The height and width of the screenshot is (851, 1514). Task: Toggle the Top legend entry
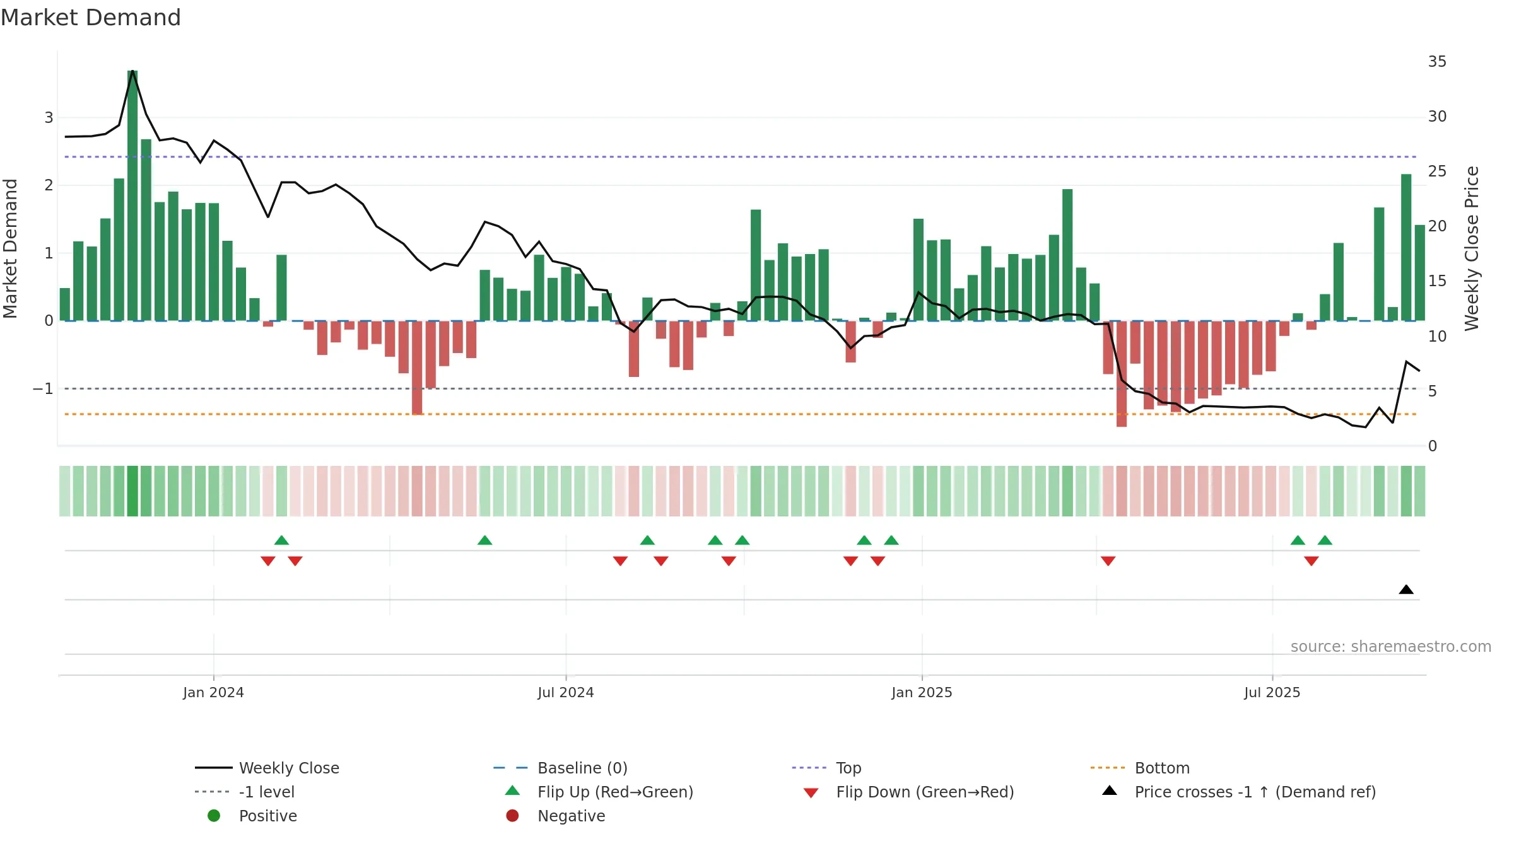tap(826, 768)
